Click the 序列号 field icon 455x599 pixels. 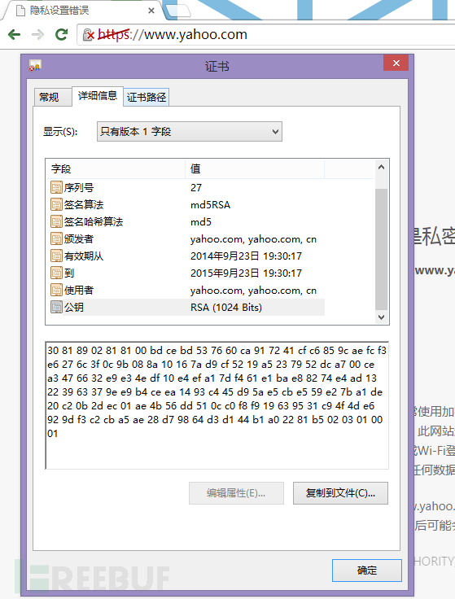coord(56,187)
